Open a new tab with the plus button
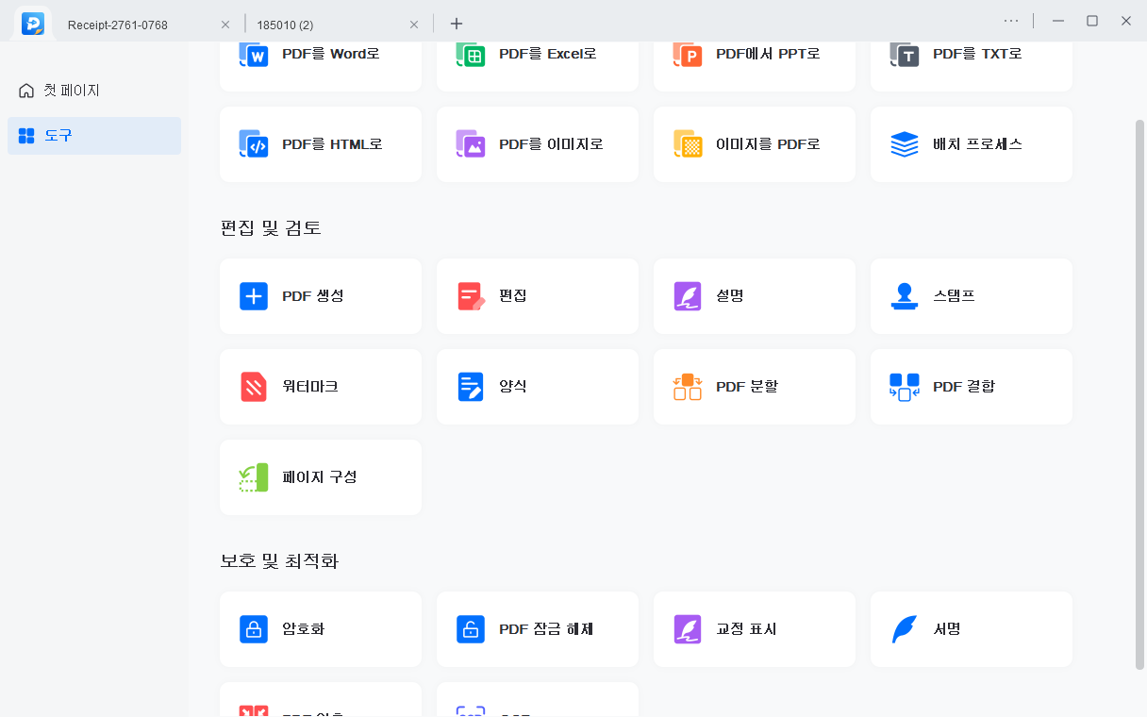Screen dimensions: 1147x717 point(457,24)
